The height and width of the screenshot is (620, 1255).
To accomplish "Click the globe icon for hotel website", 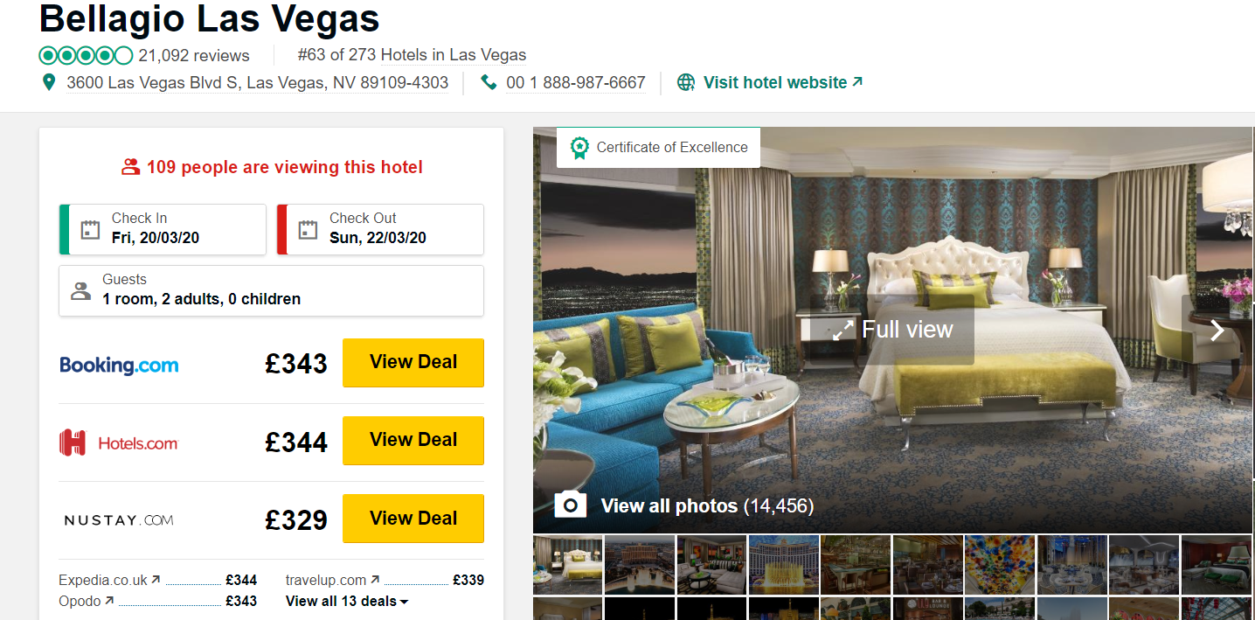I will click(687, 82).
